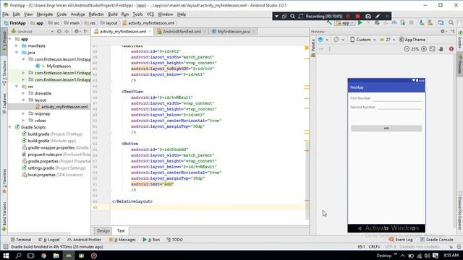Toggle the Gradle sidebar tool window
The width and height of the screenshot is (463, 260).
tap(460, 40)
